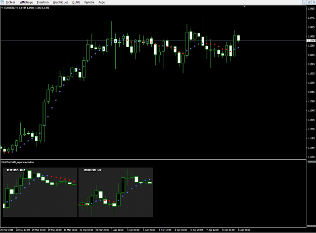Image resolution: width=316 pixels, height=233 pixels.
Task: Open the Fenetre menu
Action: point(89,2)
